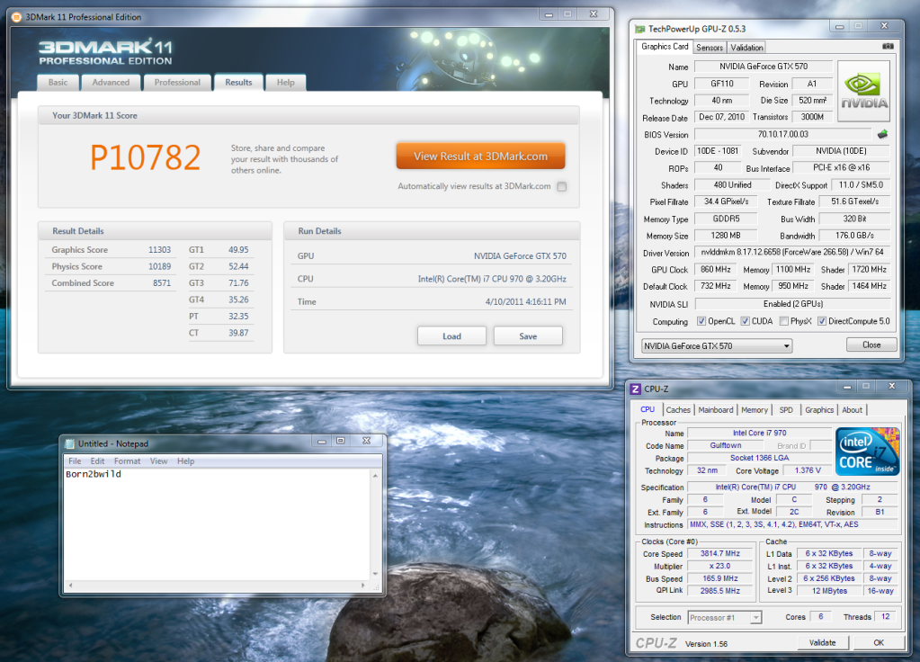This screenshot has height=662, width=920.
Task: Open the File menu in Notepad
Action: 75,461
